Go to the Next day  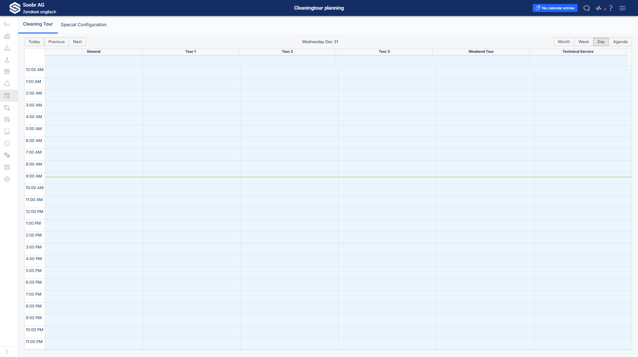(77, 42)
